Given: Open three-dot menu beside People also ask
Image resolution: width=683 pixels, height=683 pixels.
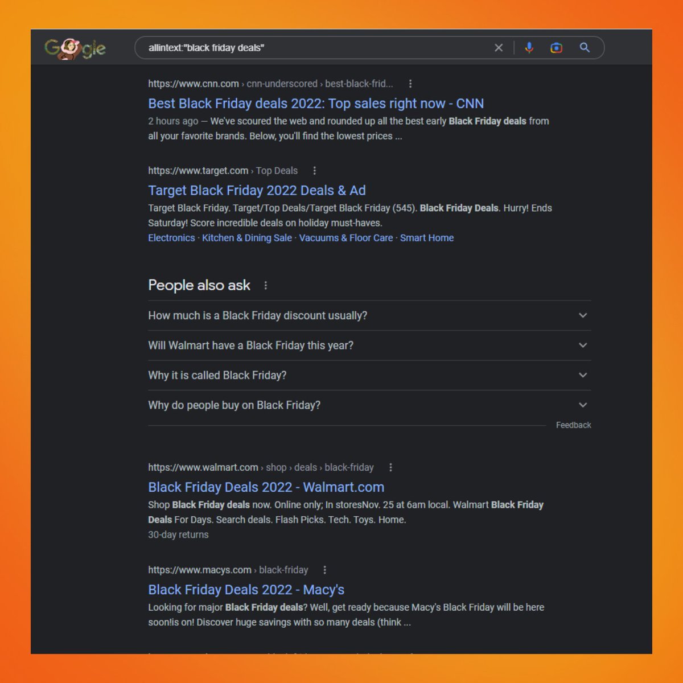Looking at the screenshot, I should 265,285.
